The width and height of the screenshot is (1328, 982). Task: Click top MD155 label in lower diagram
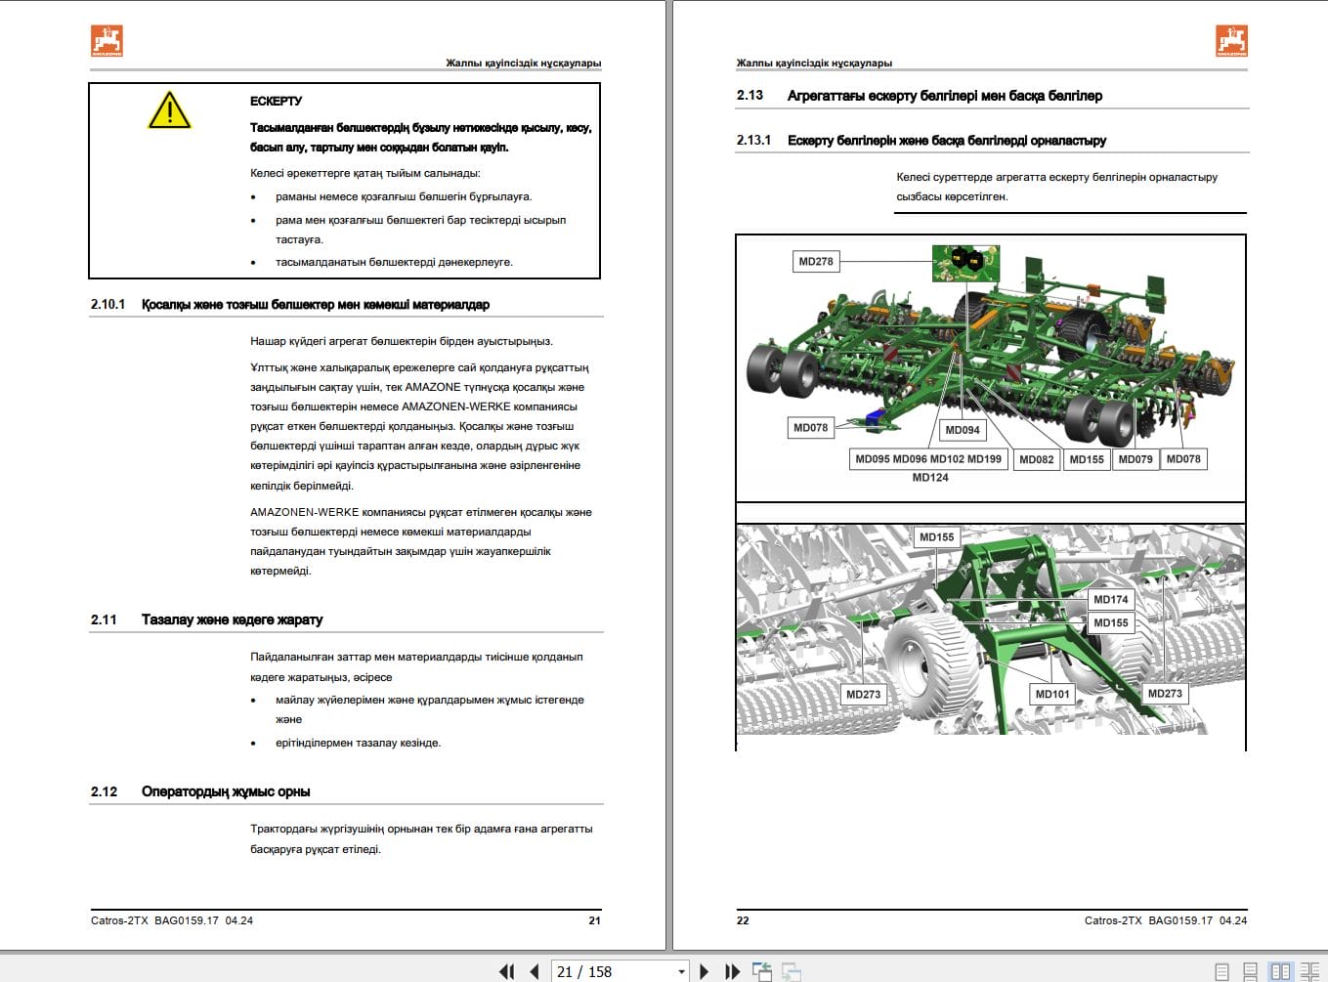point(937,537)
